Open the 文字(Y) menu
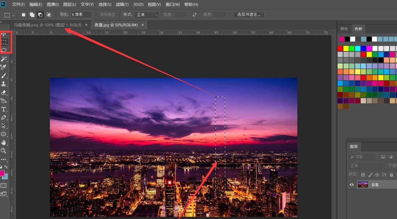Image resolution: width=397 pixels, height=219 pixels. click(87, 4)
